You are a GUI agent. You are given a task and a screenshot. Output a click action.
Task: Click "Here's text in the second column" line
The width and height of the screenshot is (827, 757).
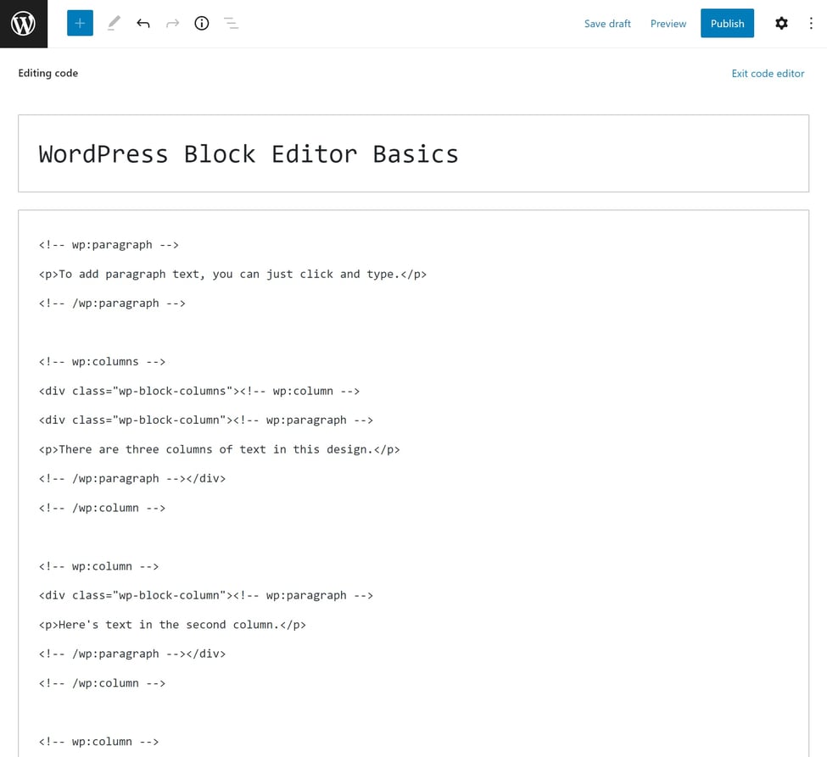172,625
